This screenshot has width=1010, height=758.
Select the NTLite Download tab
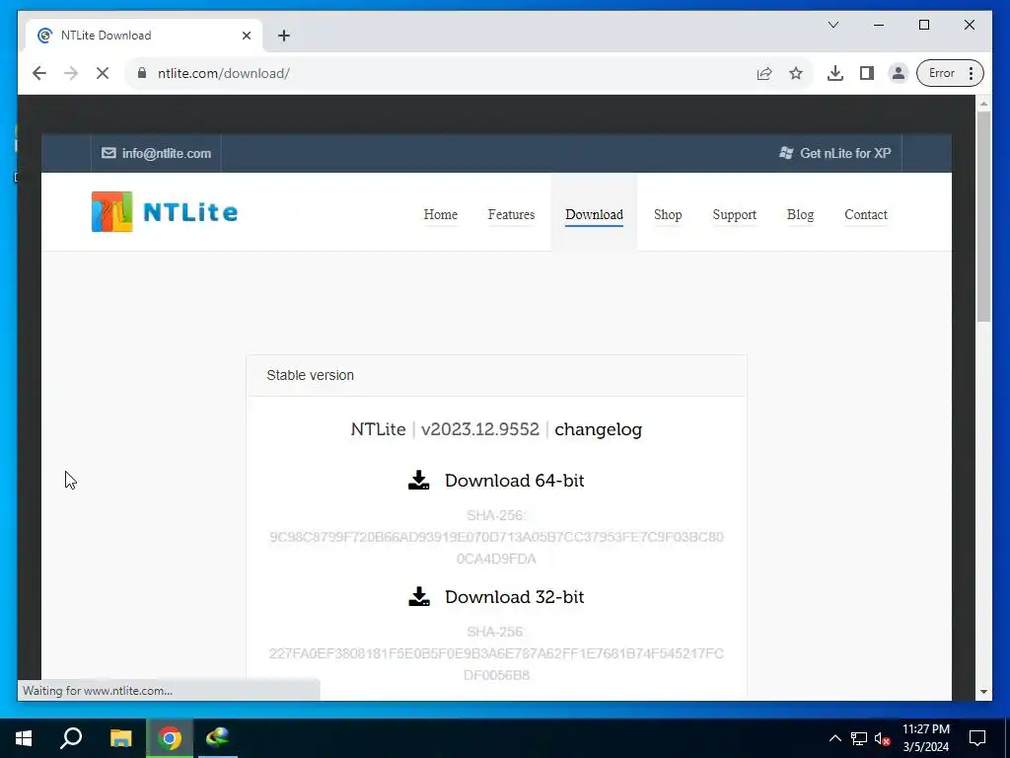(144, 36)
